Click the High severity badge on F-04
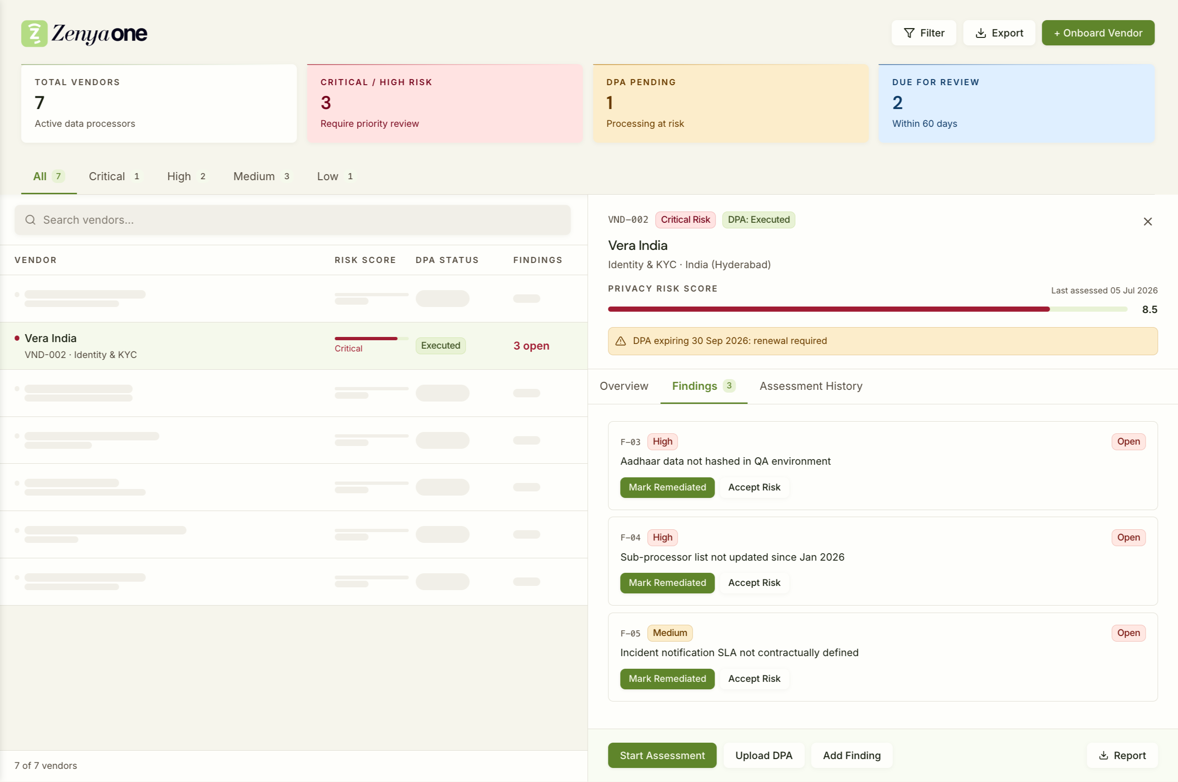 662,538
